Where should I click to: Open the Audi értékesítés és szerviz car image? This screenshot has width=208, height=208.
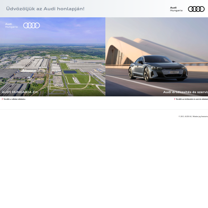[157, 57]
